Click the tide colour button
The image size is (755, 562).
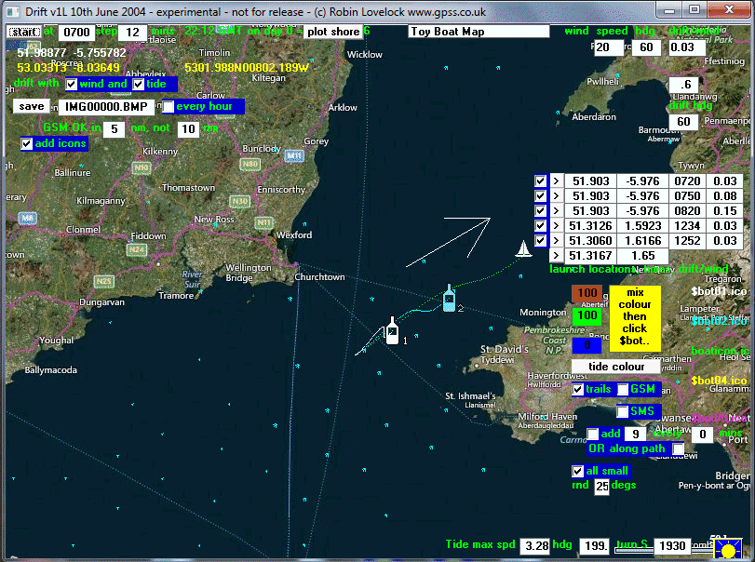[x=615, y=367]
